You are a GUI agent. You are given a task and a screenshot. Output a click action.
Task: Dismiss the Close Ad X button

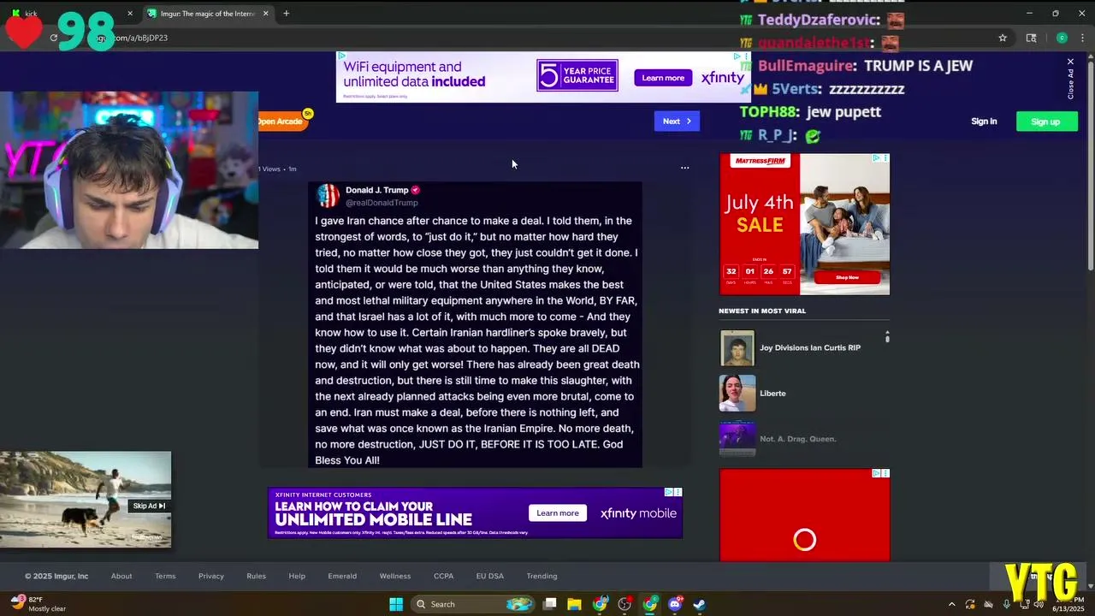click(1070, 62)
